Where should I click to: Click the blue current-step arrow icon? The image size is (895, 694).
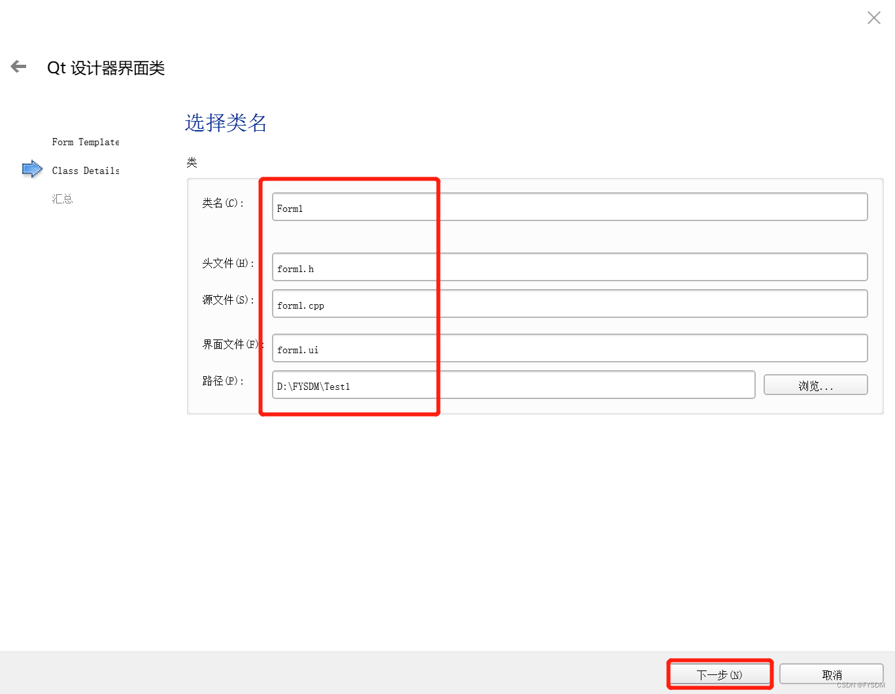pos(32,169)
